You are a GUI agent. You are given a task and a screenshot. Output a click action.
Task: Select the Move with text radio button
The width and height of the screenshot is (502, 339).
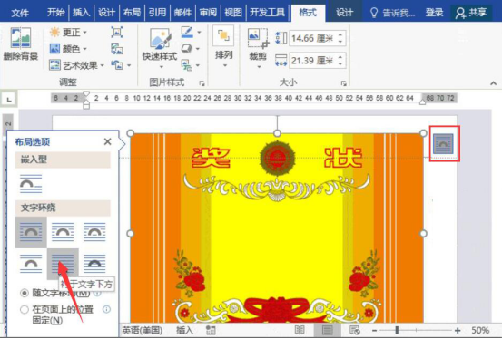coord(24,293)
